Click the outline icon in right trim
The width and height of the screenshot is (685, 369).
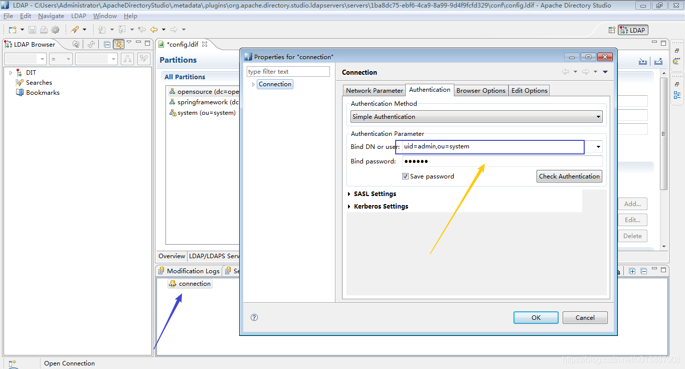(x=677, y=95)
